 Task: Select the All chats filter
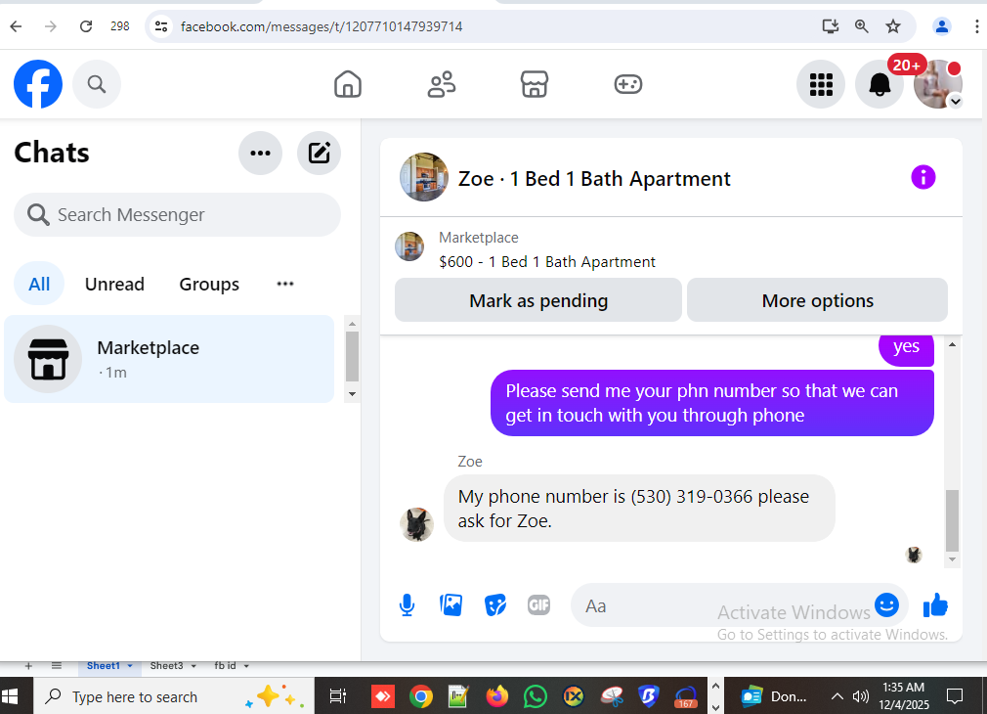point(39,285)
